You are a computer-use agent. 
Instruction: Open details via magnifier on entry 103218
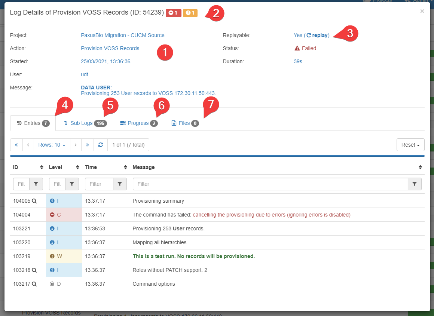(34, 270)
